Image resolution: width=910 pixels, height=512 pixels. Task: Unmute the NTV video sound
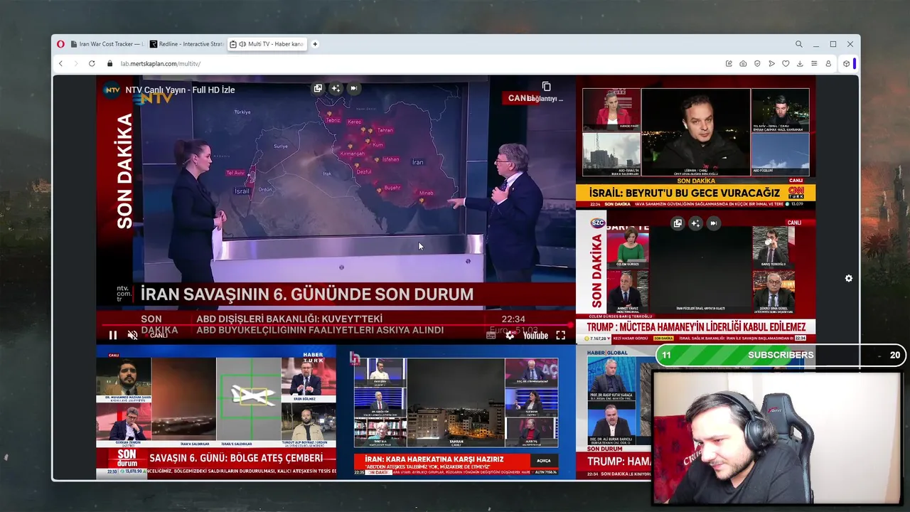[132, 335]
